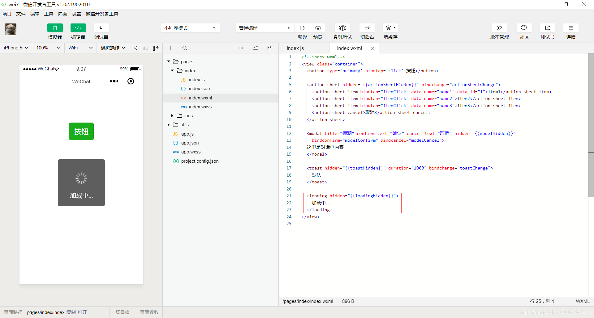The height and width of the screenshot is (318, 594).
Task: Open the file tree more options menu
Action: coord(241,48)
